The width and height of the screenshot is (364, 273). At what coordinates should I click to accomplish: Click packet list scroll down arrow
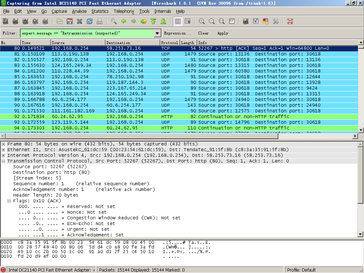point(361,130)
